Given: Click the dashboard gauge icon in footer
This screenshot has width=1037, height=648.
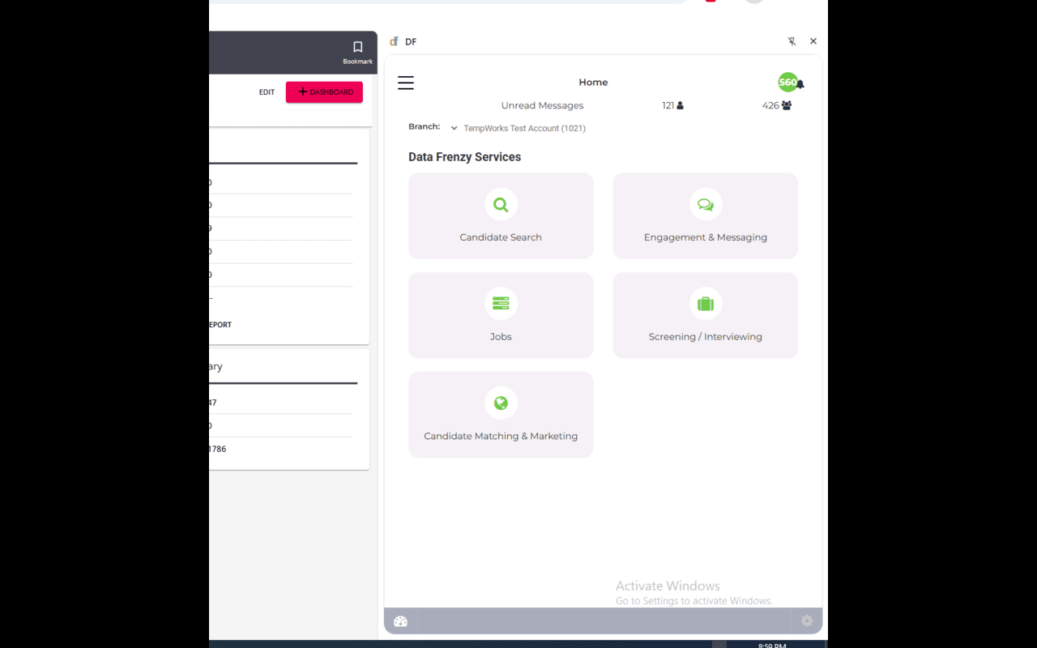Looking at the screenshot, I should click(400, 621).
